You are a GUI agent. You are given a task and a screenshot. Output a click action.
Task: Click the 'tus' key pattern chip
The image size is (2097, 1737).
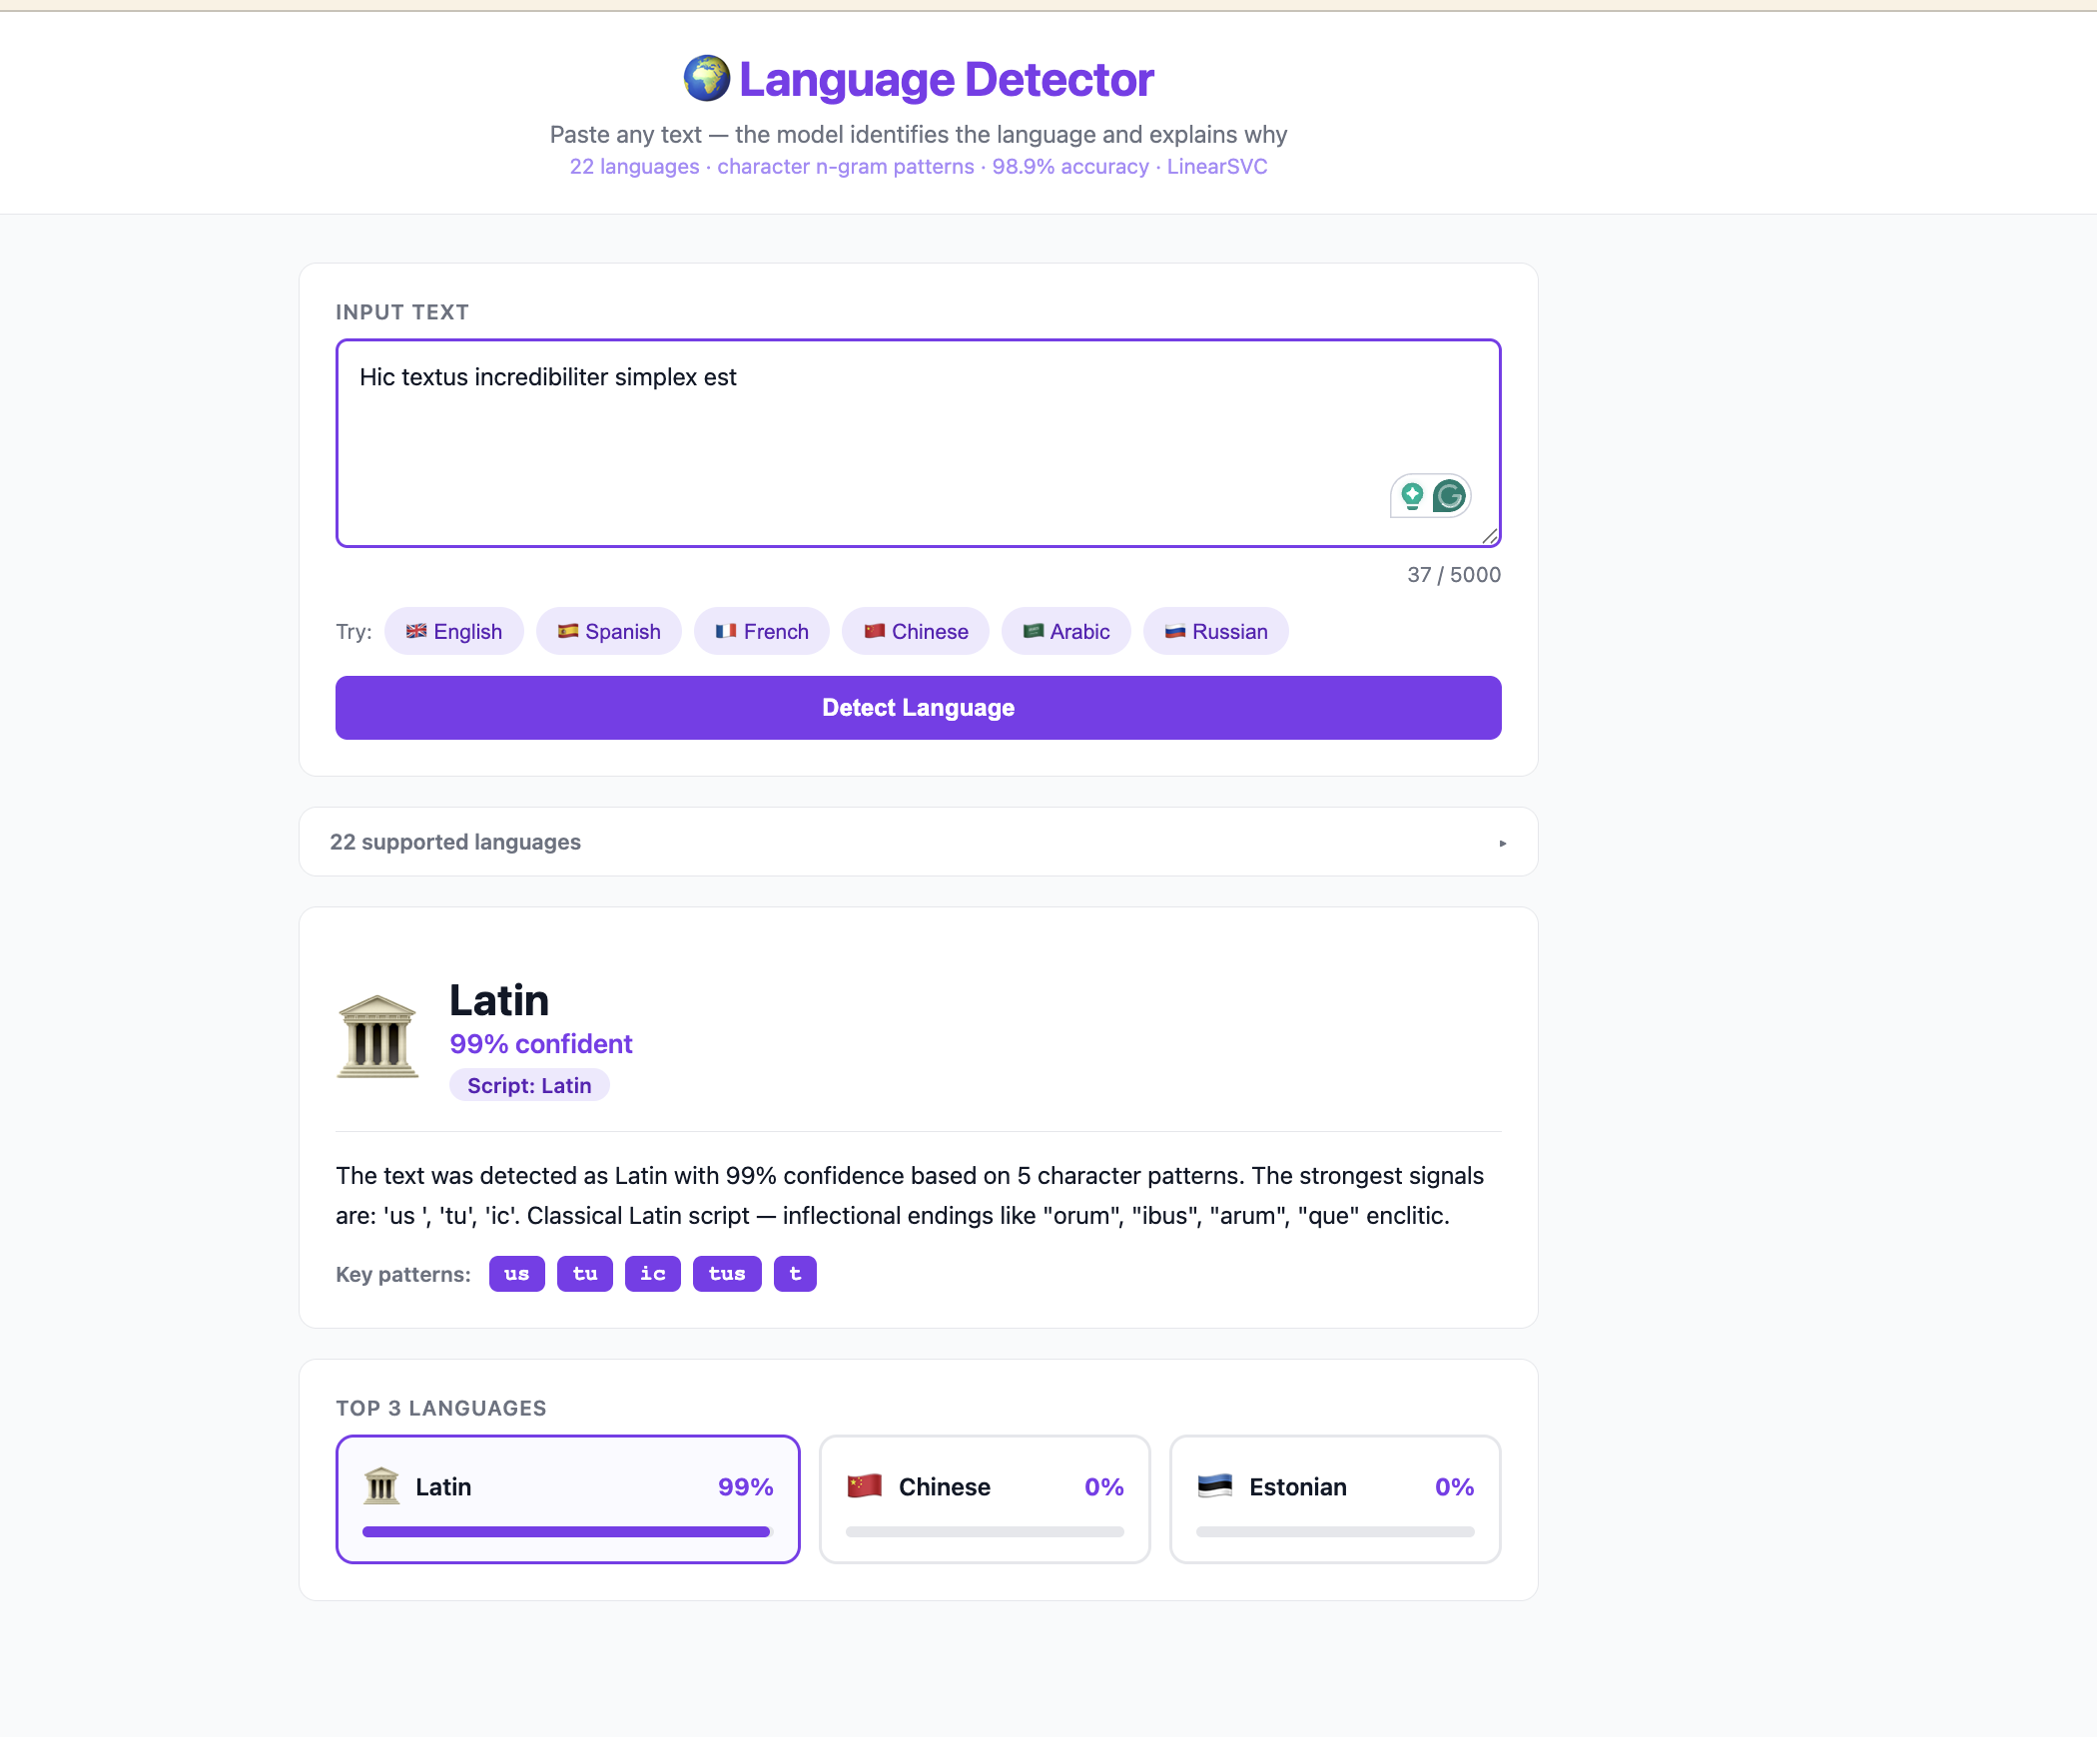pos(727,1274)
